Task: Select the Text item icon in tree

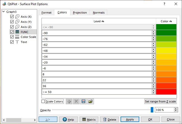Action: [x=17, y=42]
